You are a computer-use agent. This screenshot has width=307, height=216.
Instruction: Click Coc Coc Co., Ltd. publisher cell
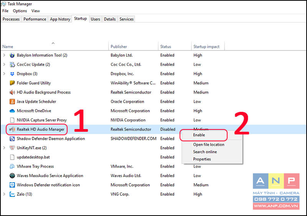click(x=126, y=64)
